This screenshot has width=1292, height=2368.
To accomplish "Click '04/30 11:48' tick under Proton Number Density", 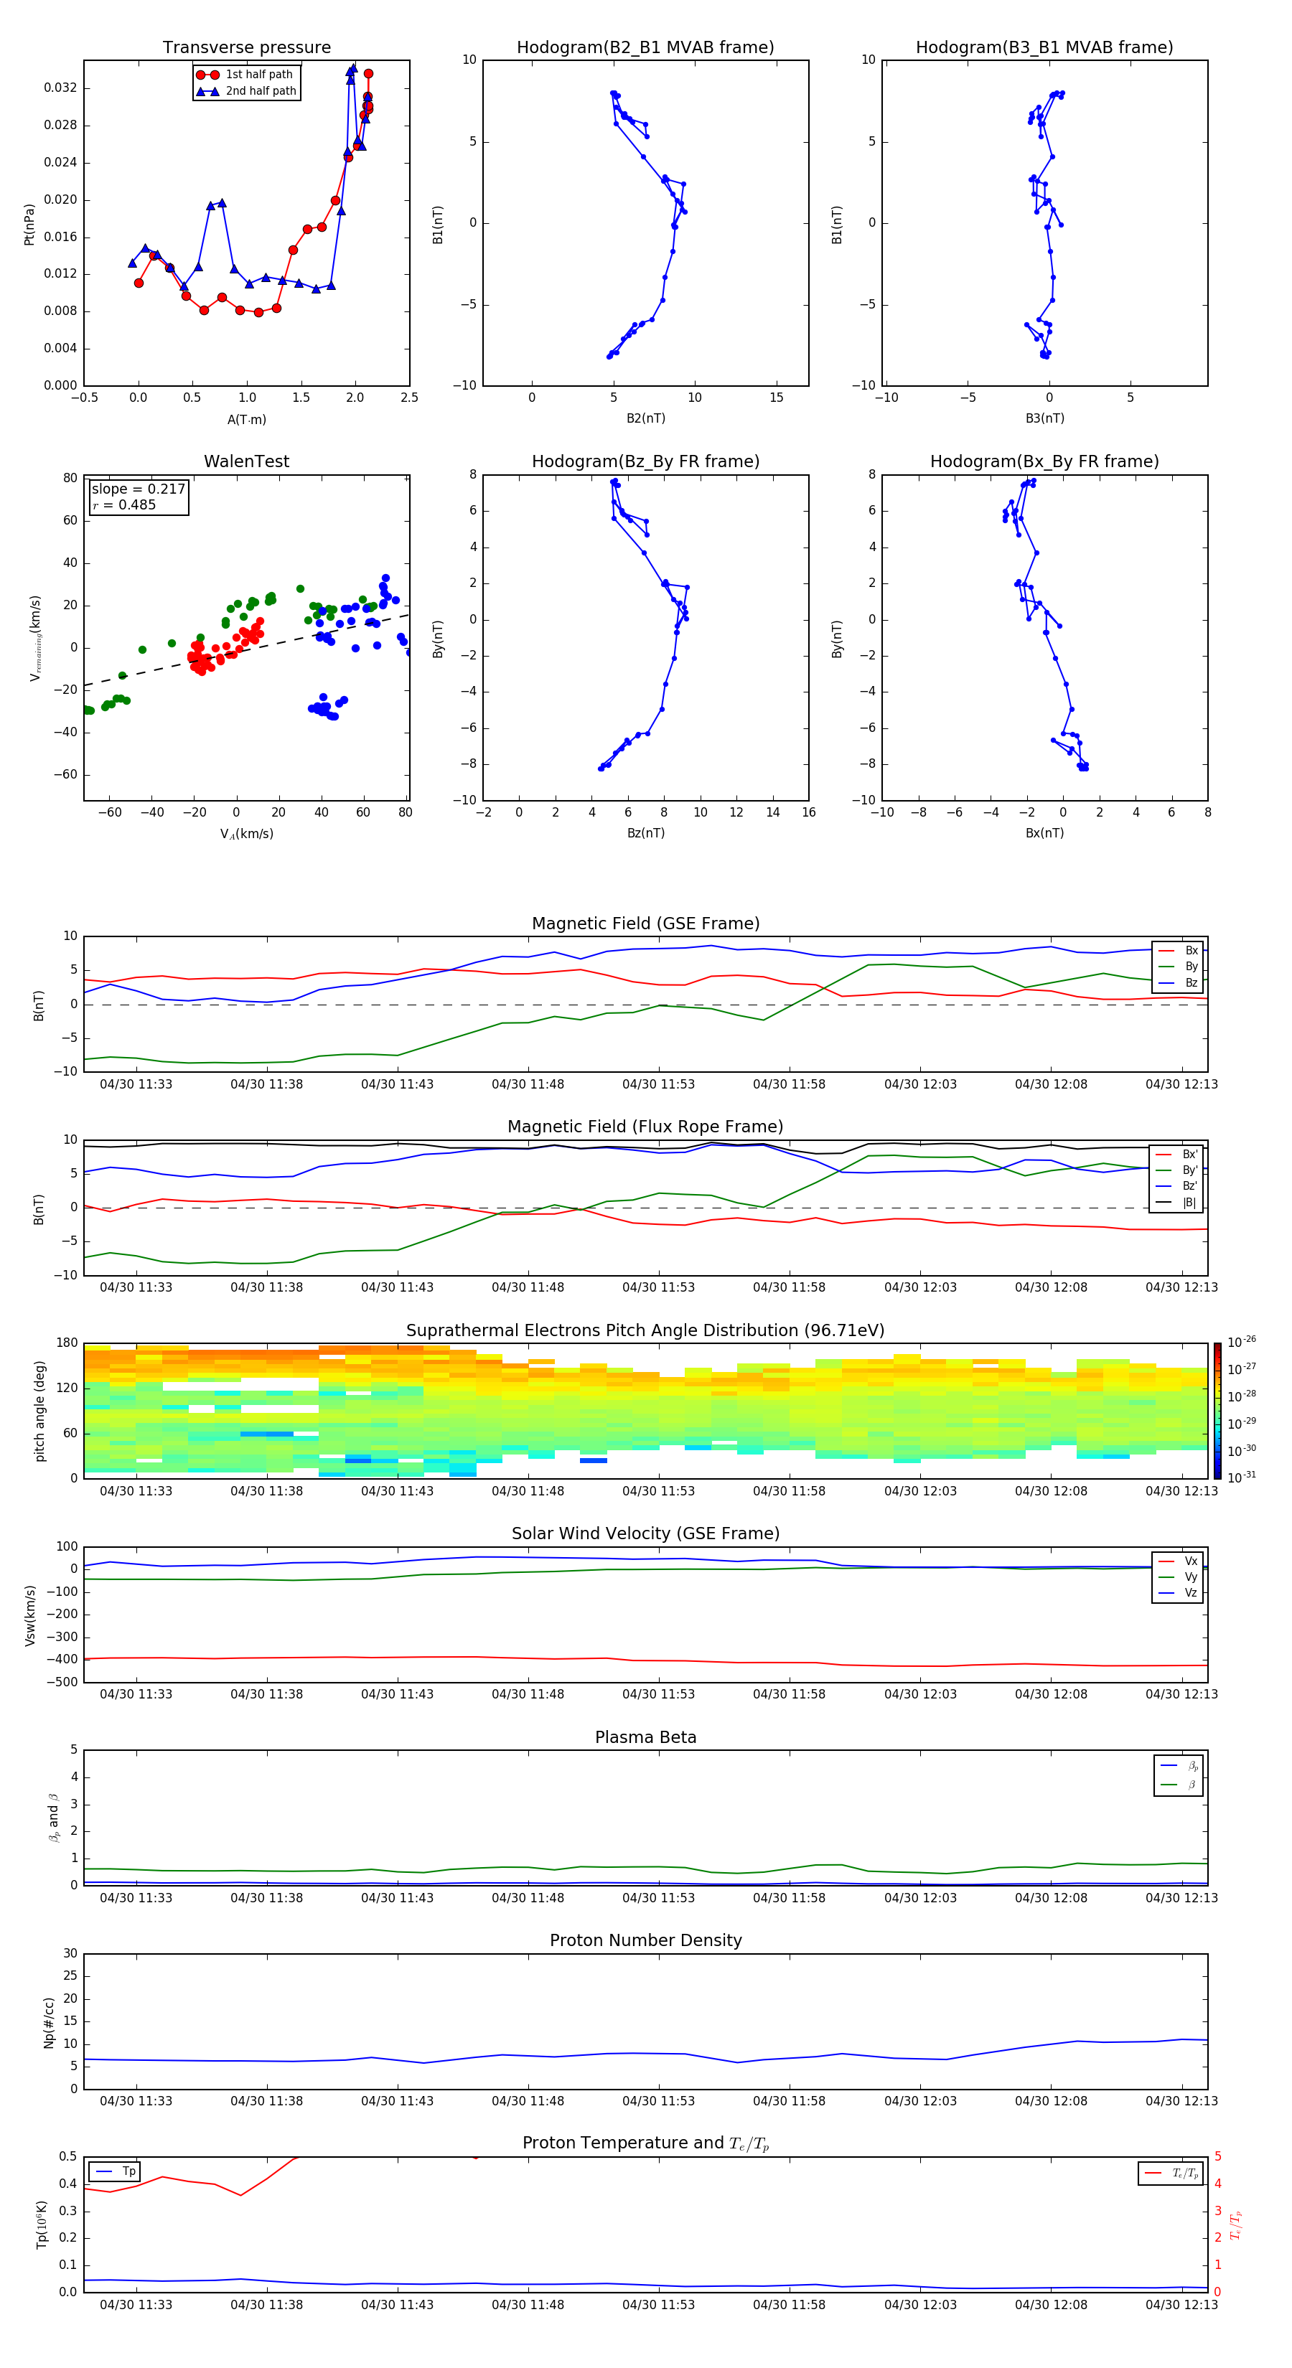I will pos(528,2101).
